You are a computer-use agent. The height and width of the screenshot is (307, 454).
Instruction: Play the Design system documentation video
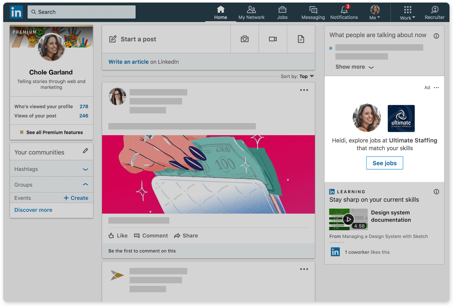(x=349, y=219)
